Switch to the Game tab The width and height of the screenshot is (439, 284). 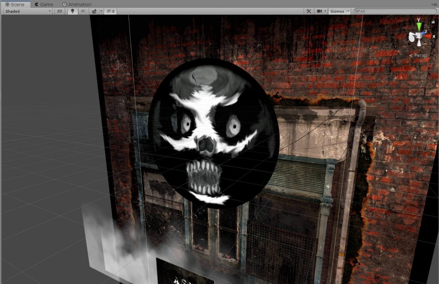[44, 4]
